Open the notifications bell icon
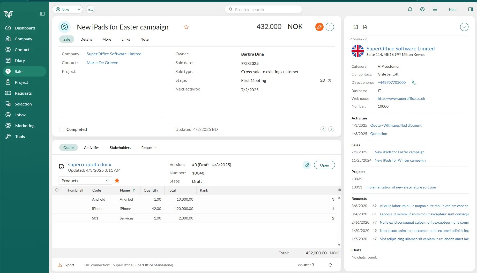 pos(410,10)
